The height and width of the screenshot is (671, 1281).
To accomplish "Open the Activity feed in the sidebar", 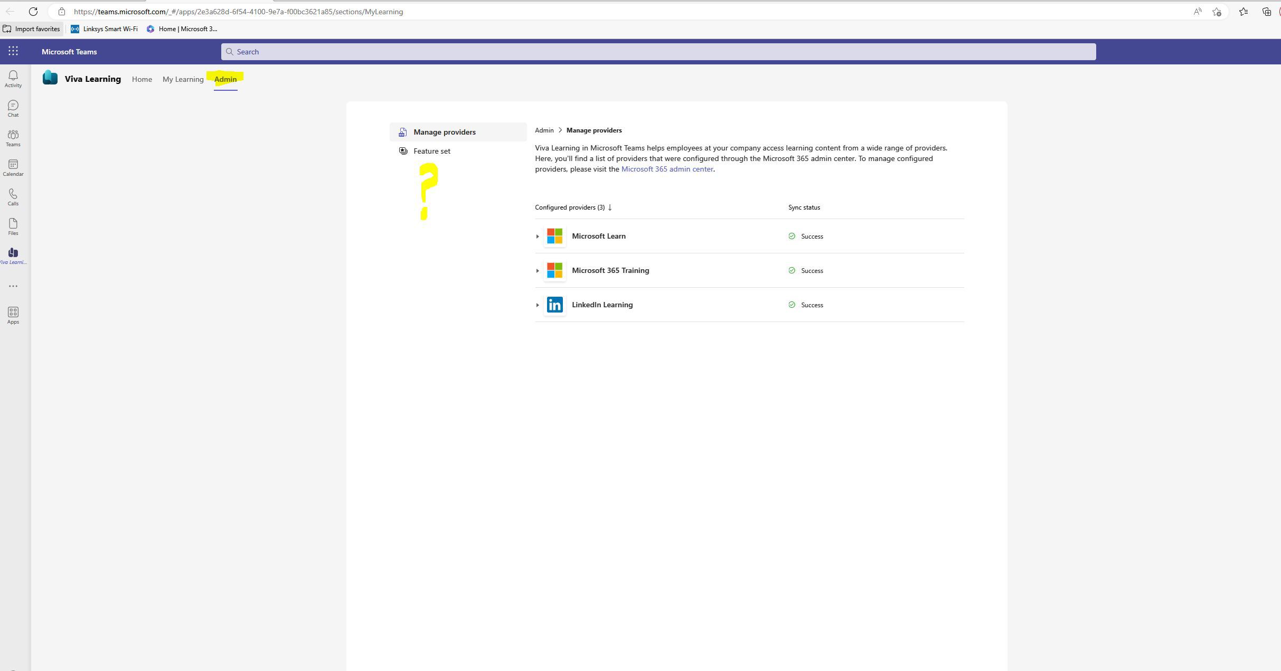I will click(13, 79).
